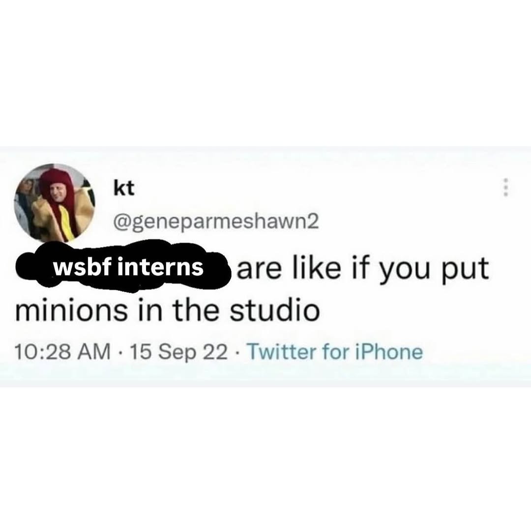Image resolution: width=531 pixels, height=530 pixels.
Task: Click the 10:28 AM timestamp
Action: pyautogui.click(x=63, y=352)
